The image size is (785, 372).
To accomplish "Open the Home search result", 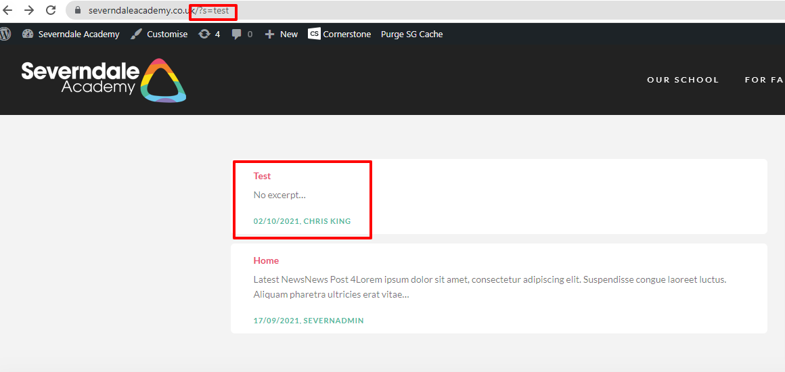I will (266, 260).
